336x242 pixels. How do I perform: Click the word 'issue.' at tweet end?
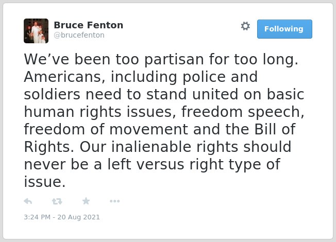coord(44,182)
